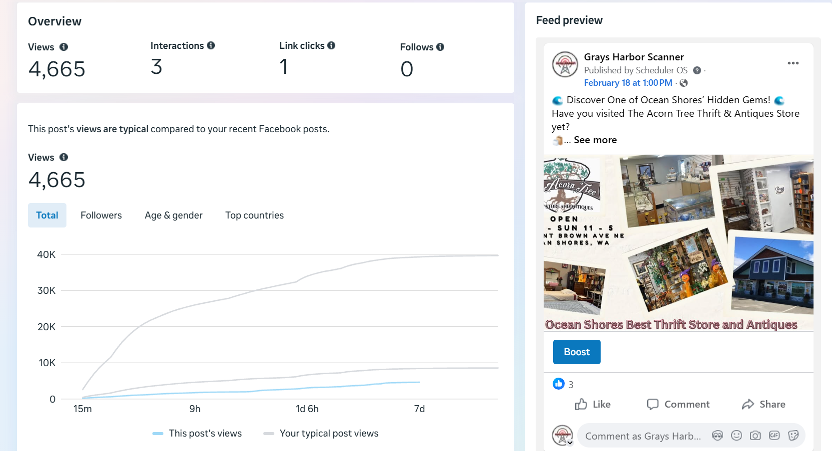The image size is (832, 451).
Task: Click the info icon beside Overview Views
Action: [63, 47]
